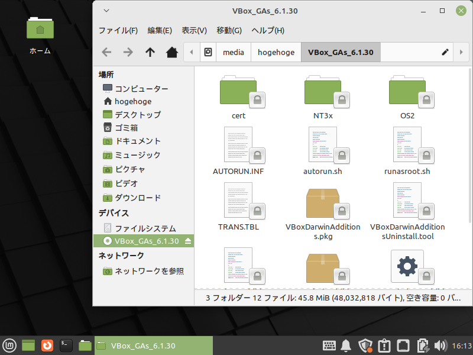Open ファイルシステム in the sidebar

144,228
